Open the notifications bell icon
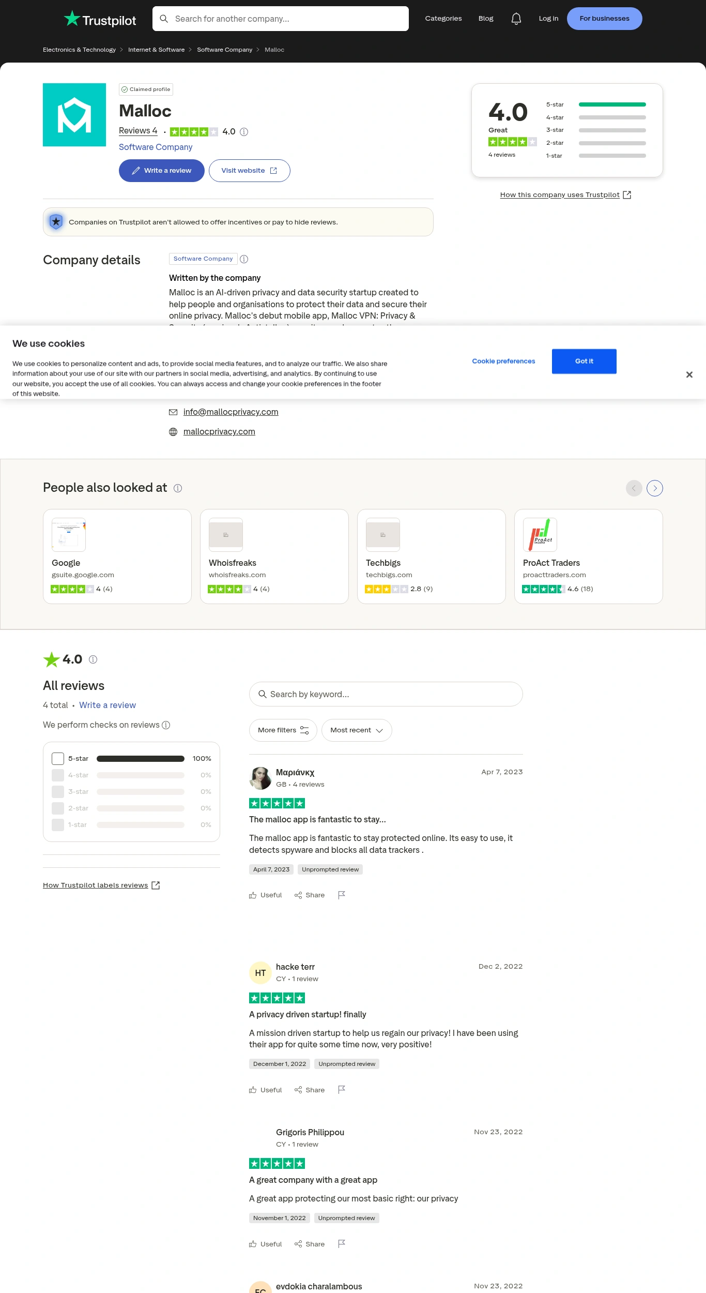Screen dimensions: 706x1293 (516, 19)
